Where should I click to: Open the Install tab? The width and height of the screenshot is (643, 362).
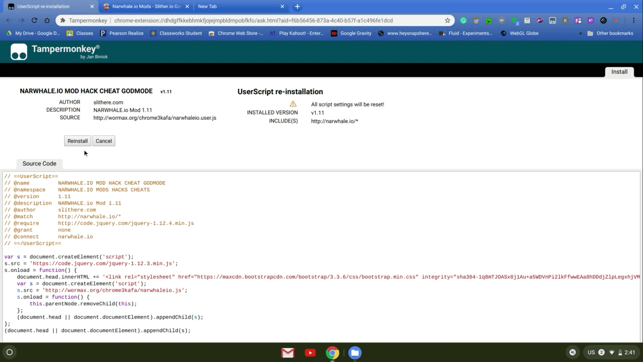619,72
